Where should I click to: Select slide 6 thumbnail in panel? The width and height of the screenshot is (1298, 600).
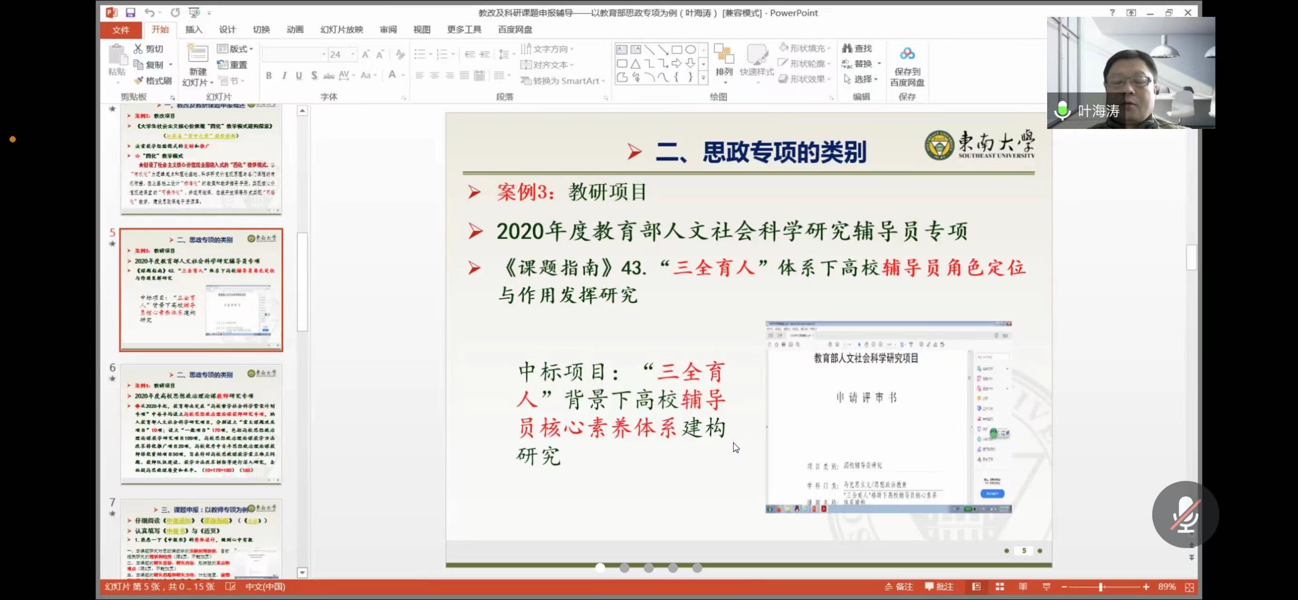click(x=201, y=424)
